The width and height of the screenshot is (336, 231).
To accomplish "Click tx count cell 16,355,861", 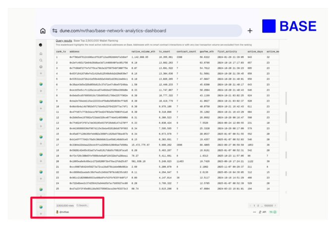I will (166, 57).
